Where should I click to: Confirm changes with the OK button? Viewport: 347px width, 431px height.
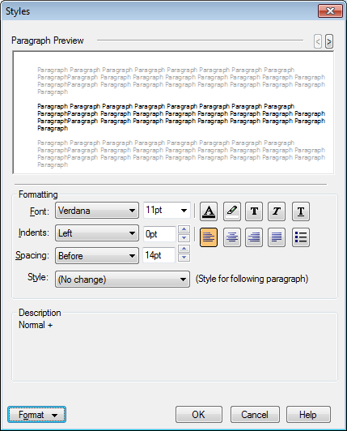(199, 415)
